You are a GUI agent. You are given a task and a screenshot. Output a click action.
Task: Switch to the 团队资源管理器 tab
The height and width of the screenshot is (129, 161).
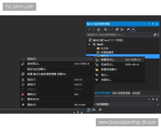tap(121, 93)
